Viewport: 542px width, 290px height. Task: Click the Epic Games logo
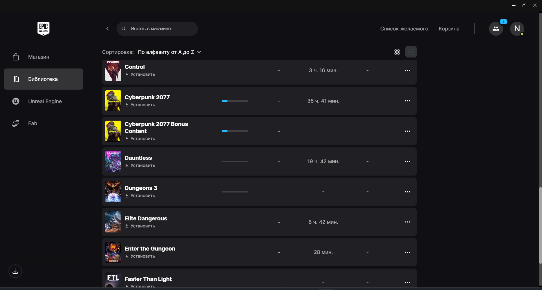43,28
